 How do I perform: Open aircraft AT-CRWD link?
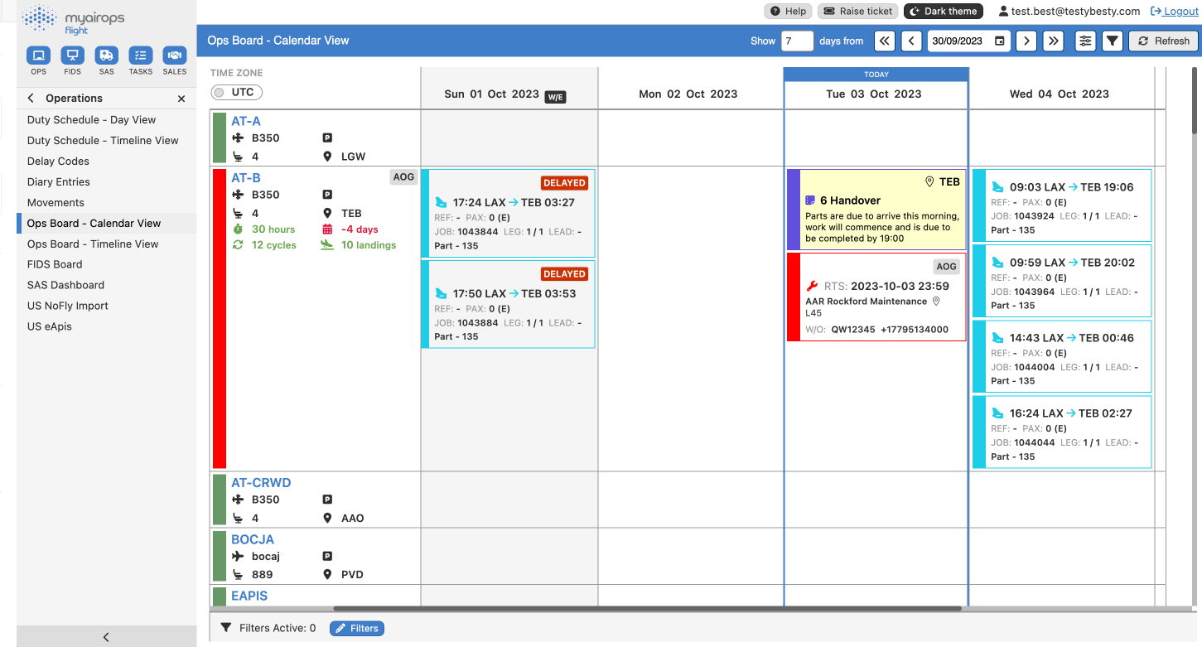pos(261,482)
